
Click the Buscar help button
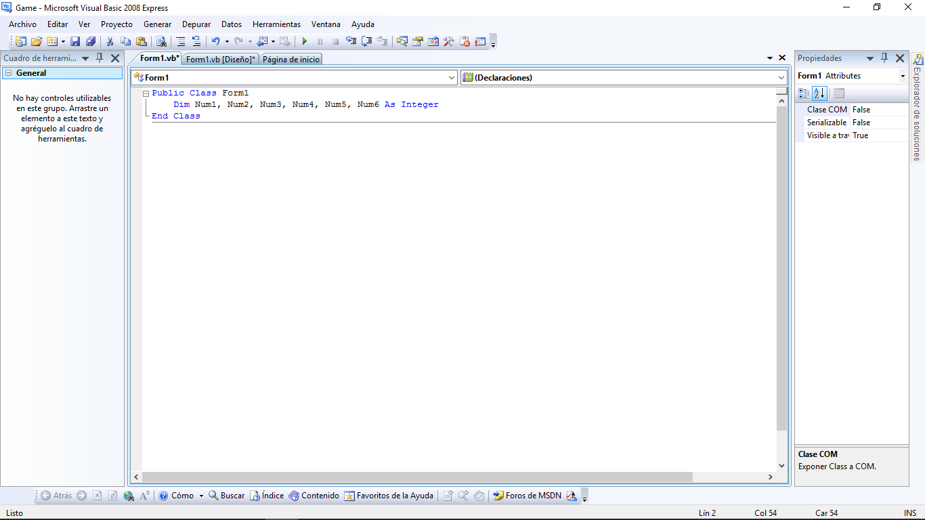[226, 496]
